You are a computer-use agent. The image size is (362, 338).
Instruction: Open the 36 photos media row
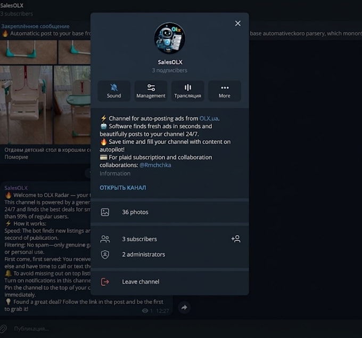pyautogui.click(x=170, y=212)
